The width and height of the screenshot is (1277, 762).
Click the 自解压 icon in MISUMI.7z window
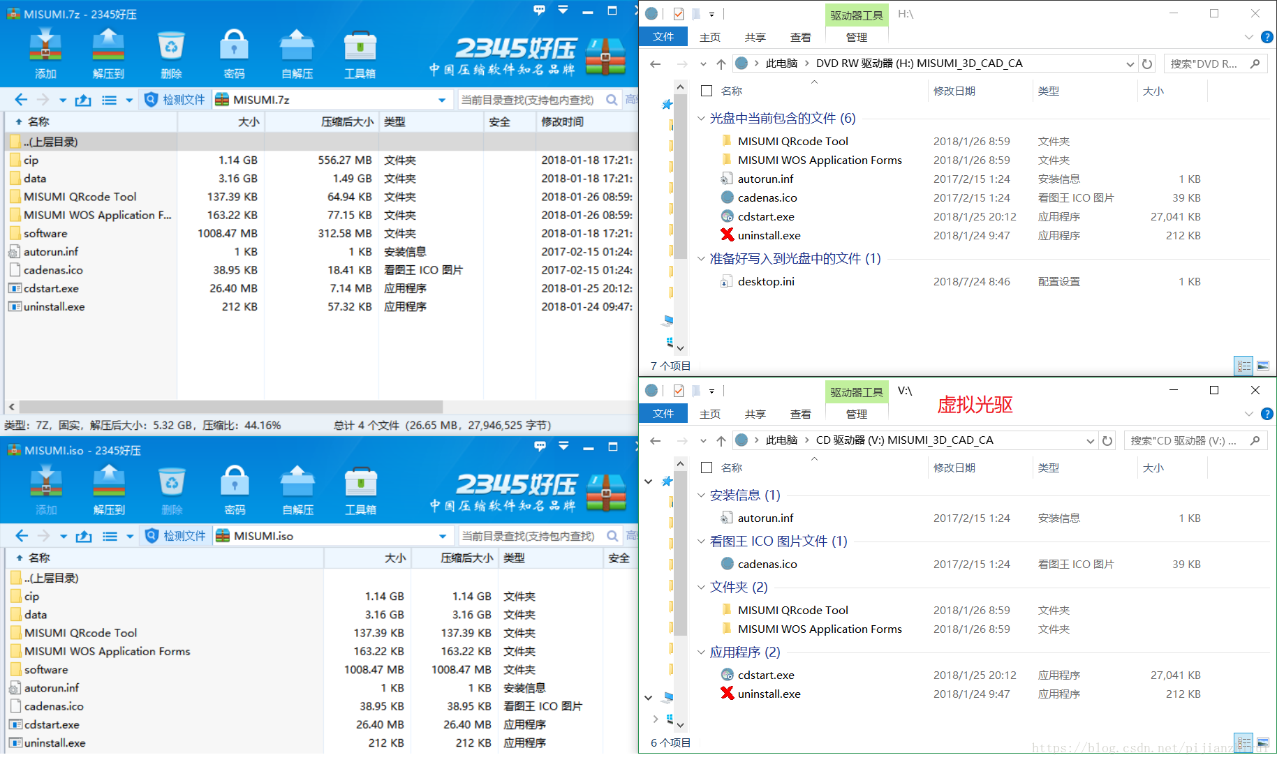pos(297,53)
